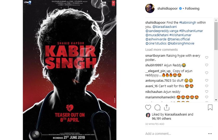
Task: Open @tseries.official profile link
Action: pyautogui.click(x=179, y=39)
